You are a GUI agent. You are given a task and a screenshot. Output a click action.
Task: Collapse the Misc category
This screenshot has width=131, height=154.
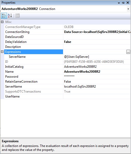coord(2,22)
